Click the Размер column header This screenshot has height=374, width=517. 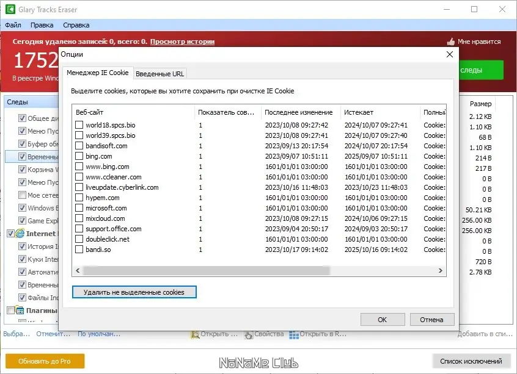[x=480, y=104]
